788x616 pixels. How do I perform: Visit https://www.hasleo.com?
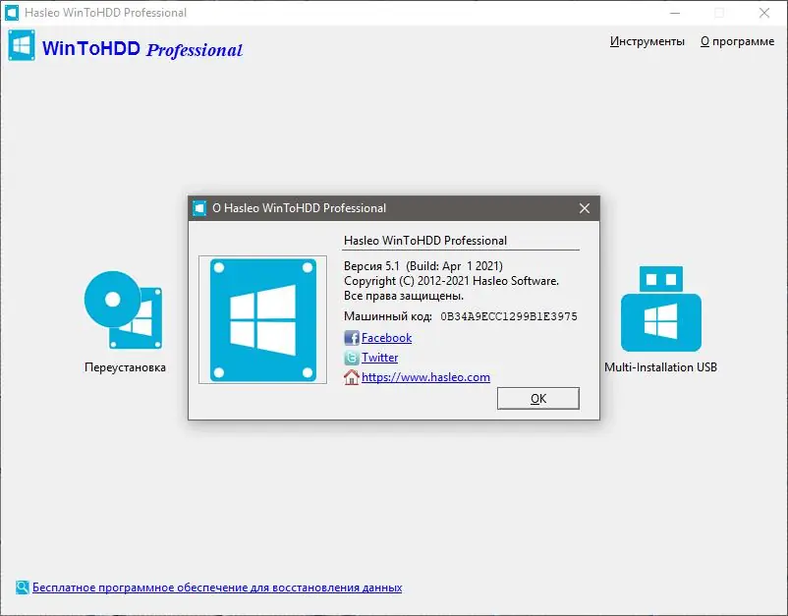pyautogui.click(x=424, y=377)
